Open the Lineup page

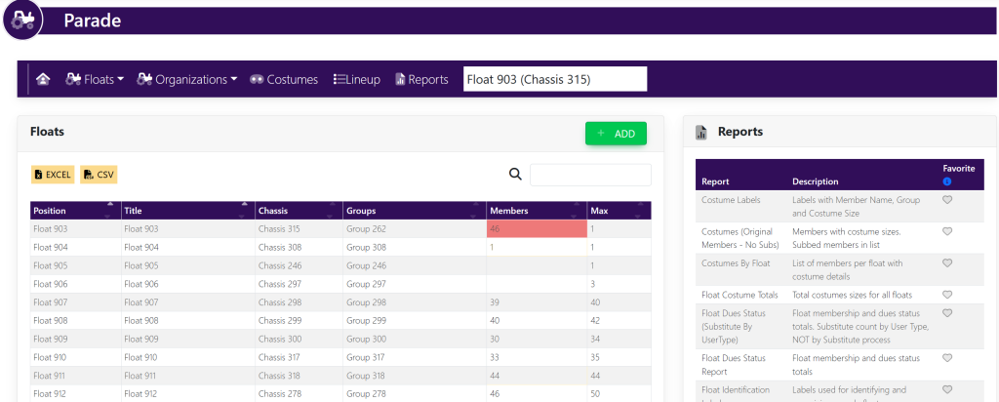[357, 80]
